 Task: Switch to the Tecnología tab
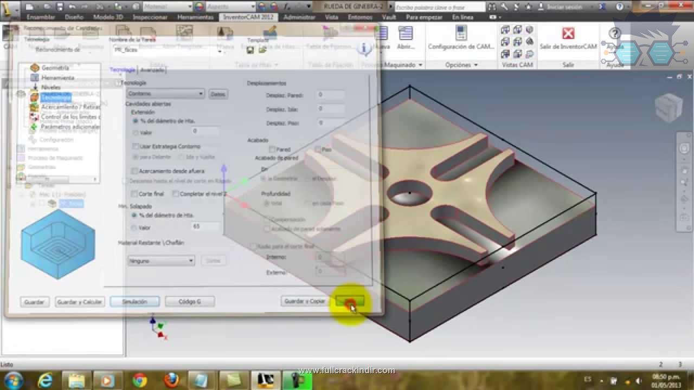(x=123, y=70)
